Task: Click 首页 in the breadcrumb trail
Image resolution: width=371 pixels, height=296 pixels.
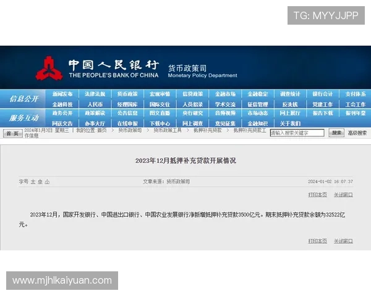Action: (x=102, y=130)
